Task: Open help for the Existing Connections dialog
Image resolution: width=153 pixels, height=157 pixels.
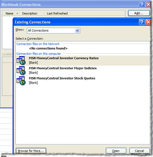Action: point(142,22)
